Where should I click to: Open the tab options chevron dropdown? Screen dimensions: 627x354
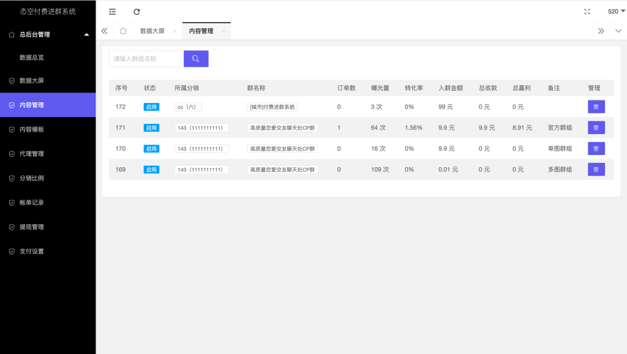coord(617,30)
